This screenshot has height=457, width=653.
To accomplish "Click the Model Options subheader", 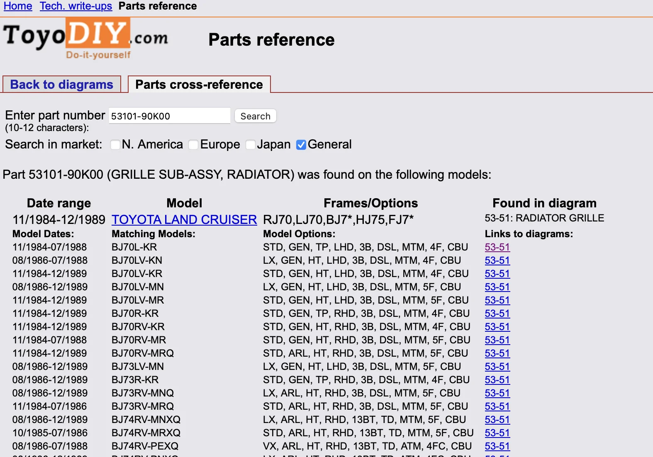I will pos(299,234).
